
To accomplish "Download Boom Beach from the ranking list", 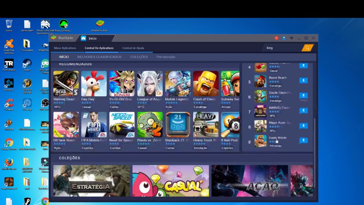I will tap(303, 81).
